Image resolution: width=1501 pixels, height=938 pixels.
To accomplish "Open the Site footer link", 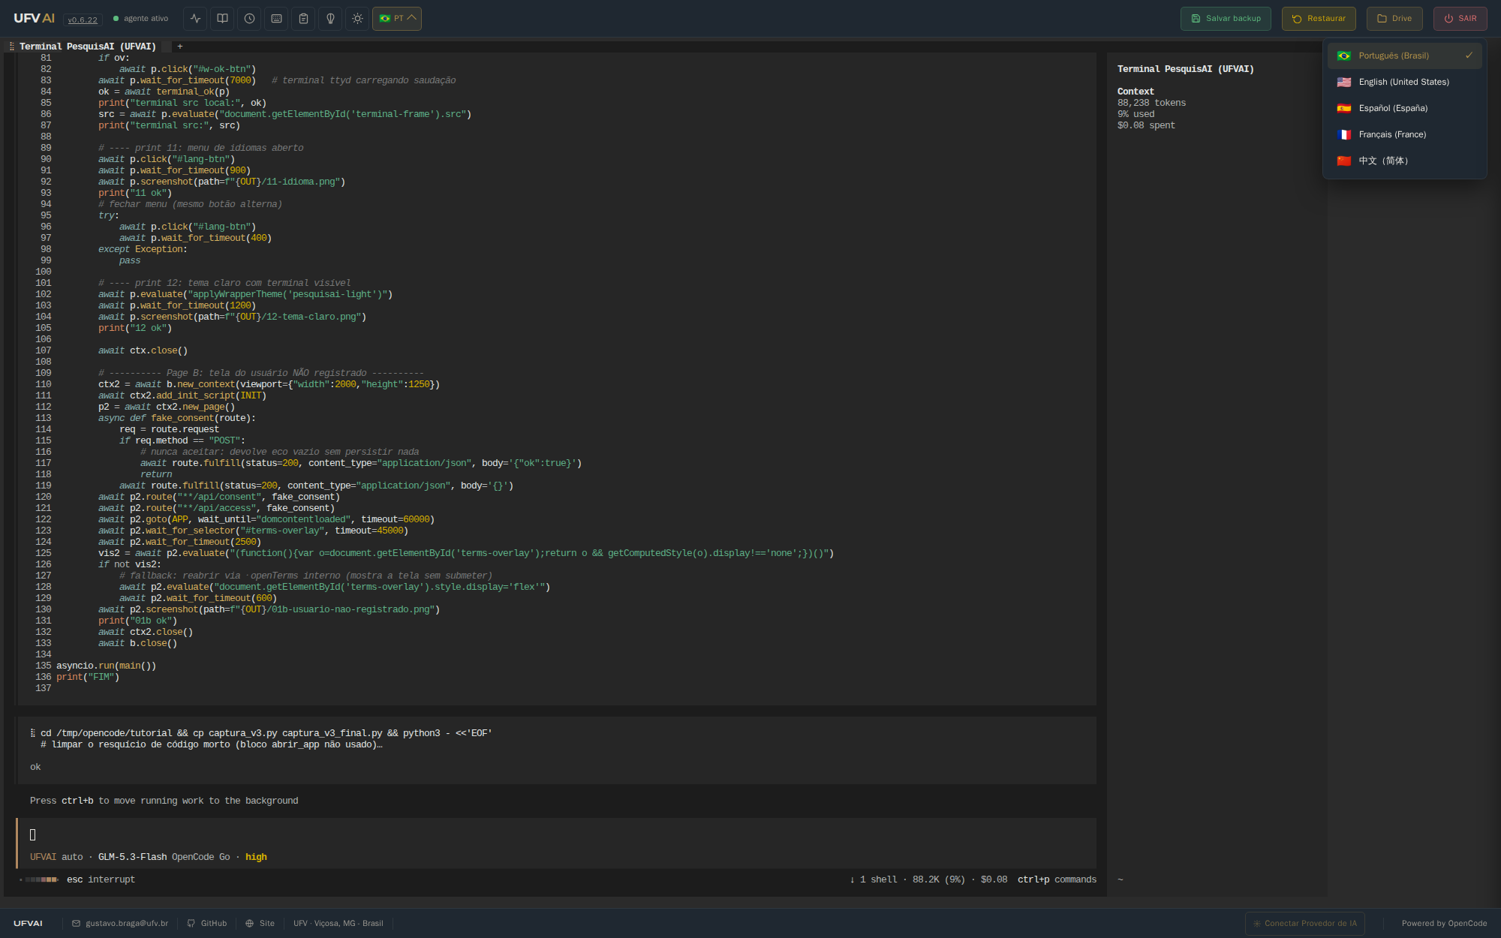I will point(260,924).
